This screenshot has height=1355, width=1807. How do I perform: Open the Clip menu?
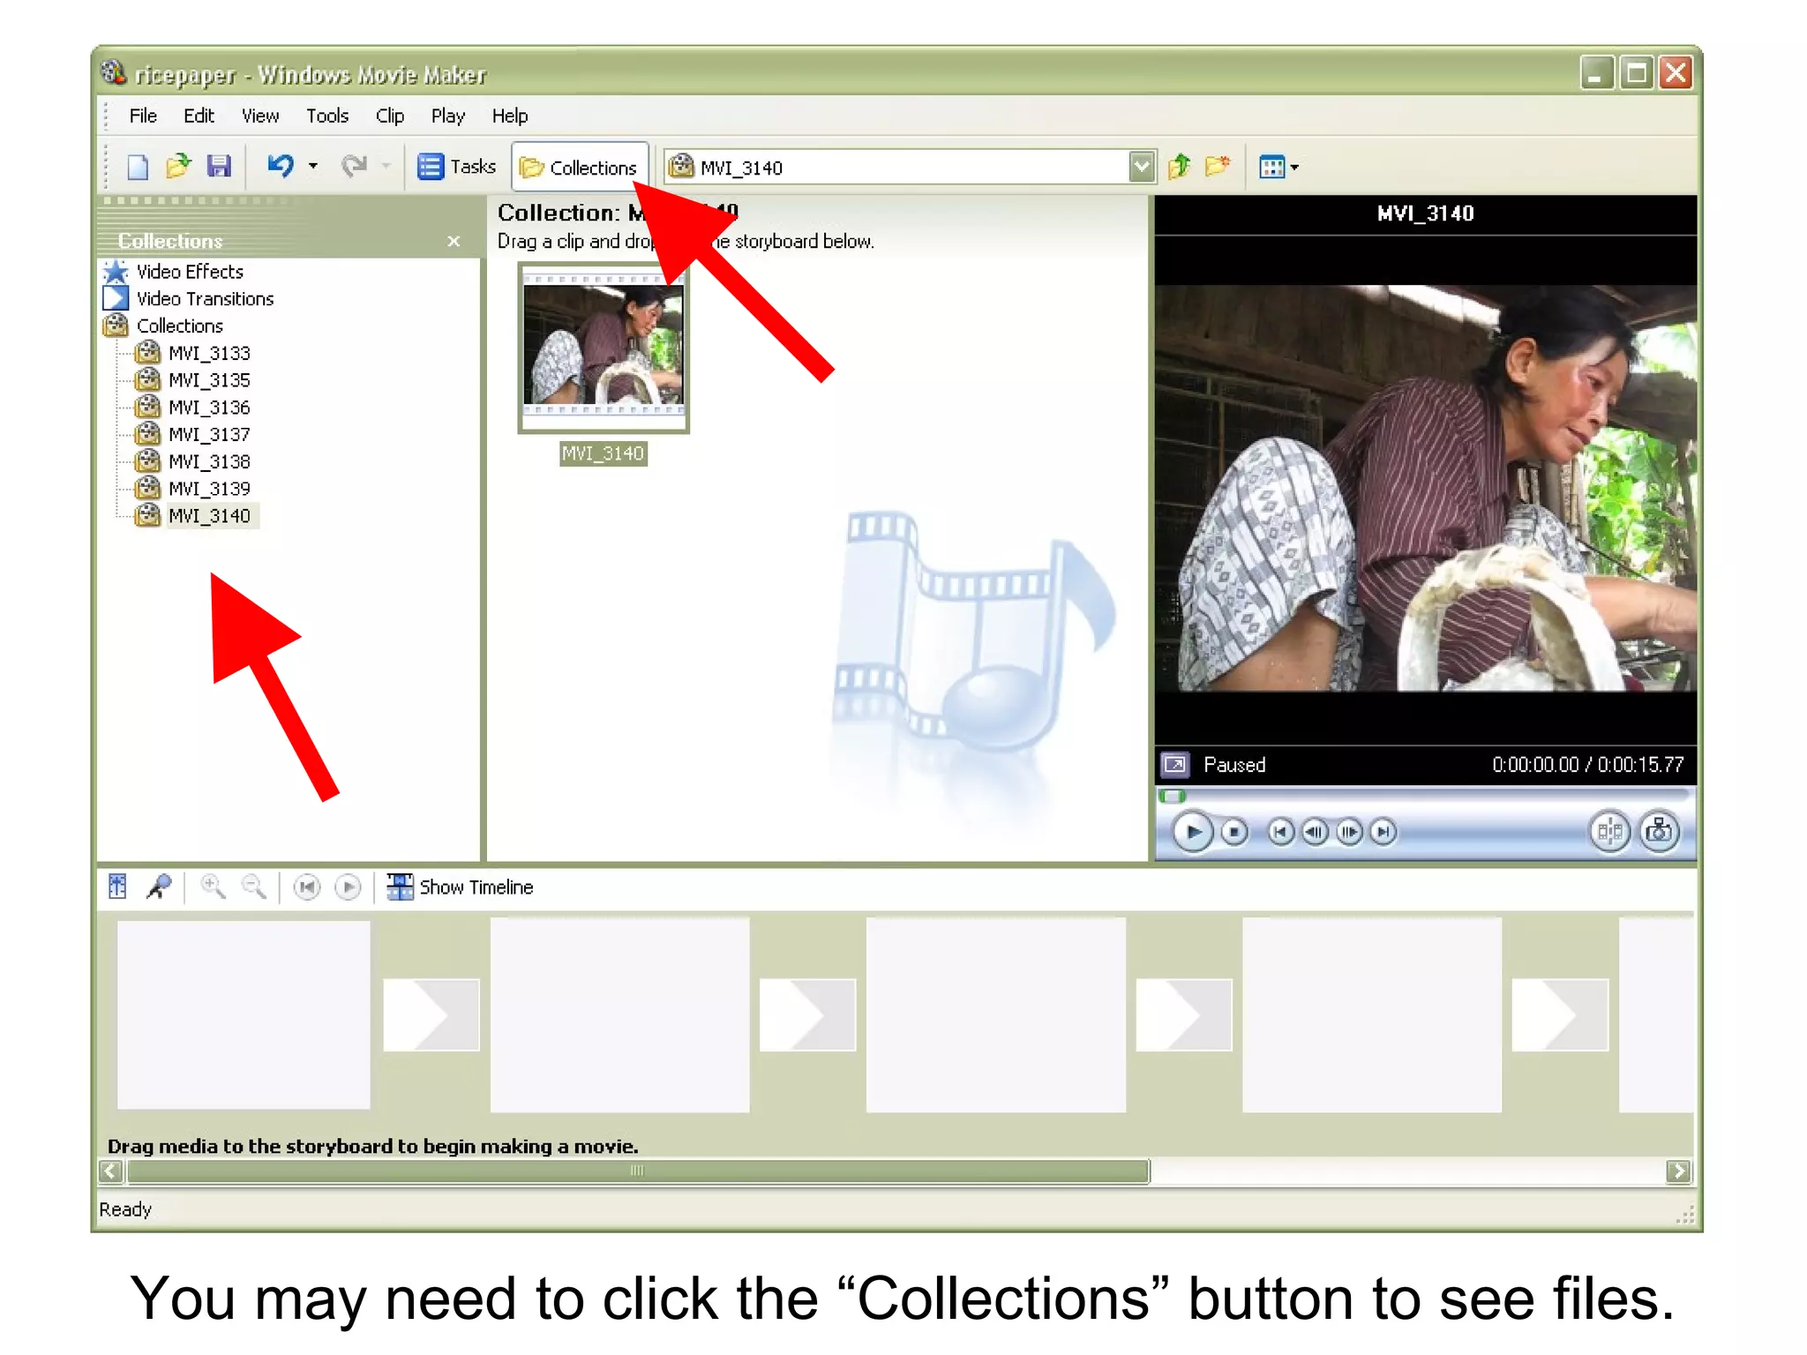[x=390, y=116]
